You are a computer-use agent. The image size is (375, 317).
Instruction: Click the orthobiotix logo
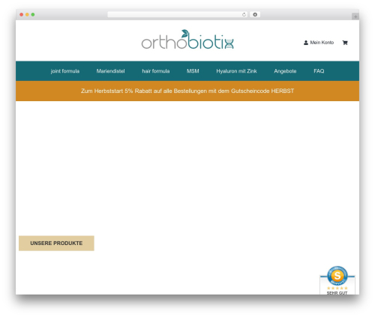[187, 40]
